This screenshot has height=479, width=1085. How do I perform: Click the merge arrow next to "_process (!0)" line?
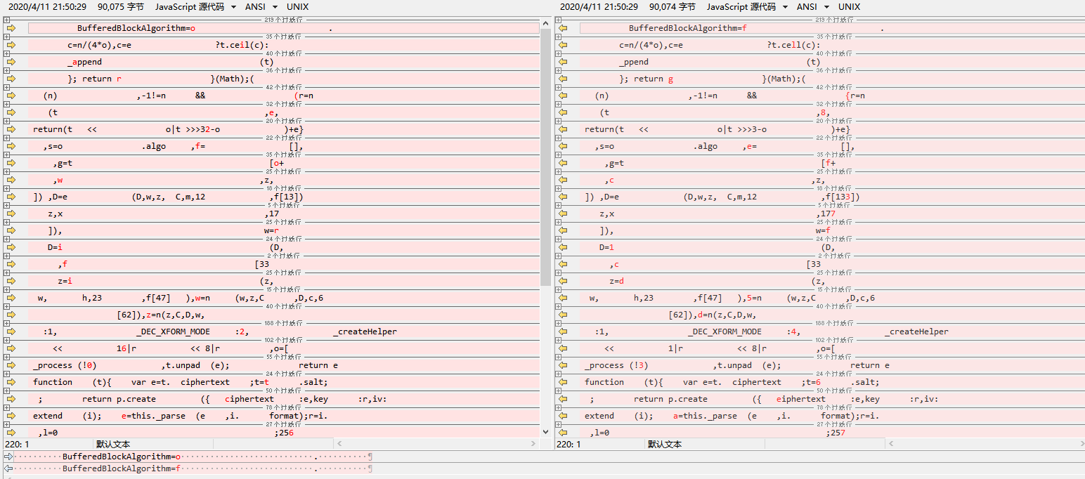click(x=11, y=365)
